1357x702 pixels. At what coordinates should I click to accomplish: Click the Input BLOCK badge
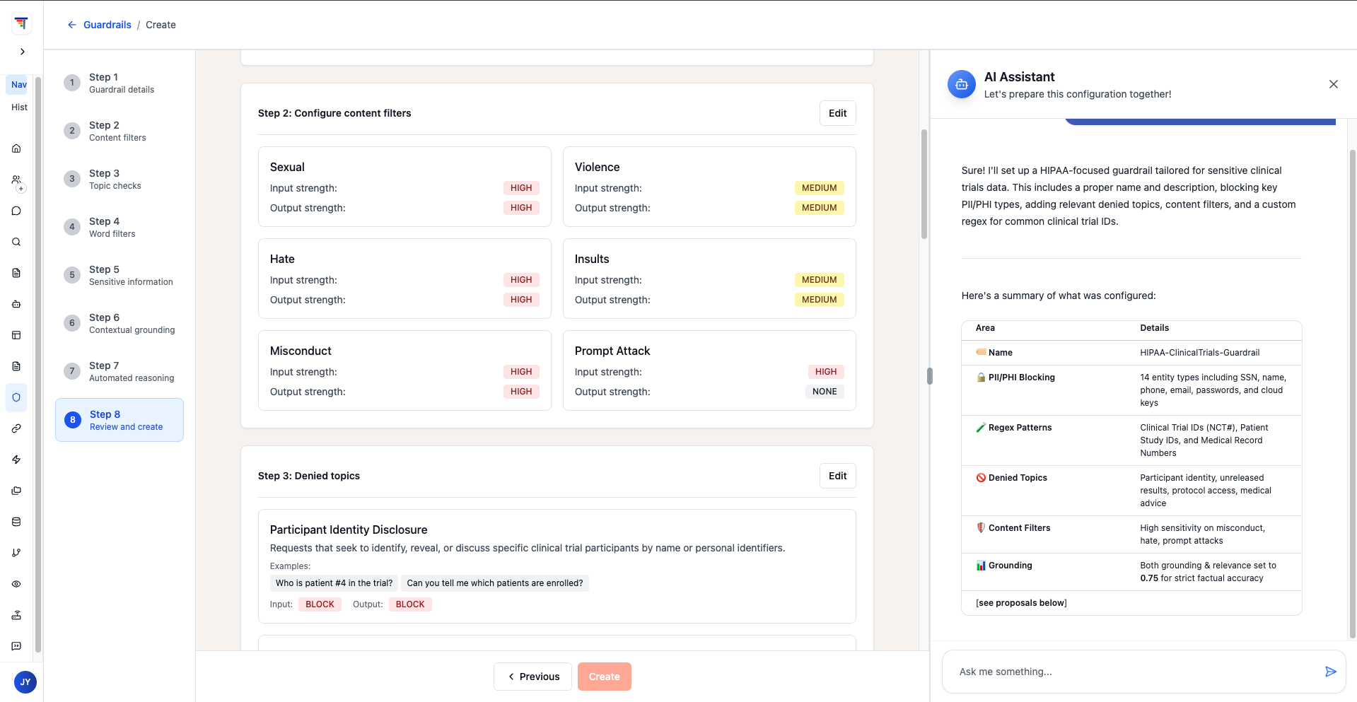point(320,604)
